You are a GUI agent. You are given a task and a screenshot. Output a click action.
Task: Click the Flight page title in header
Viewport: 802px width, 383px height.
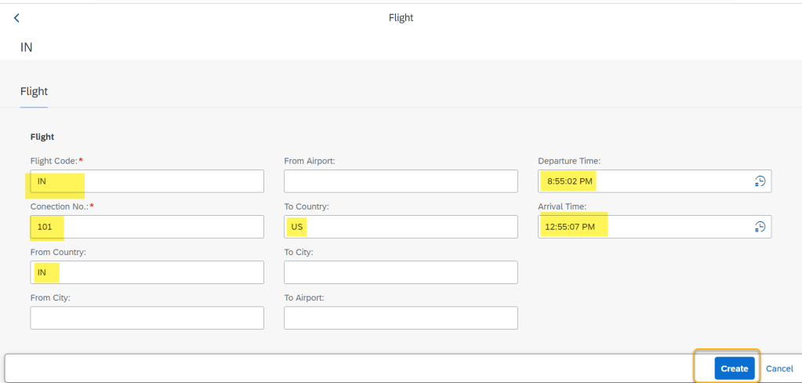(401, 18)
